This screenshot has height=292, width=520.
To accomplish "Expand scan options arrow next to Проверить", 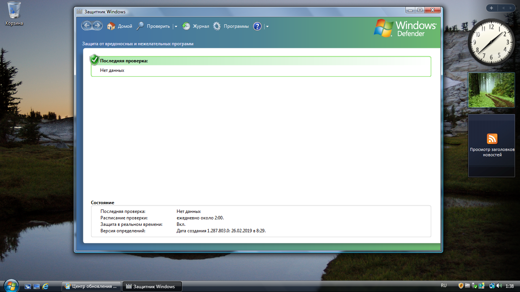I will pyautogui.click(x=175, y=27).
